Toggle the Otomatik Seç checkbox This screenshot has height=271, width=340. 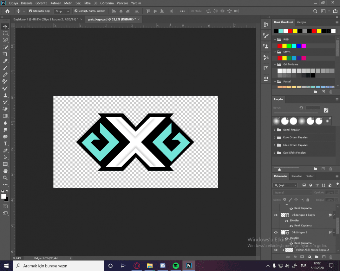coord(30,11)
